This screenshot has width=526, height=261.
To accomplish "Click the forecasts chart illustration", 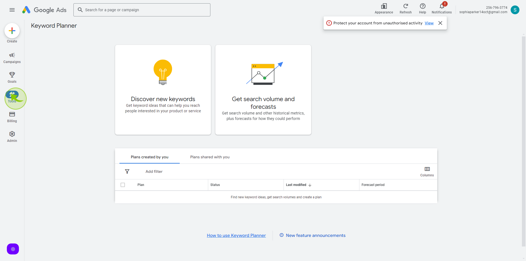I will (265, 73).
